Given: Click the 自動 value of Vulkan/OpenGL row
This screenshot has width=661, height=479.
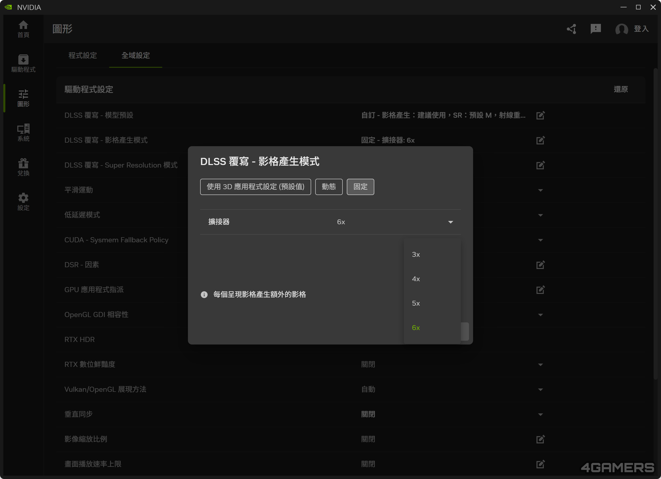Looking at the screenshot, I should point(368,390).
